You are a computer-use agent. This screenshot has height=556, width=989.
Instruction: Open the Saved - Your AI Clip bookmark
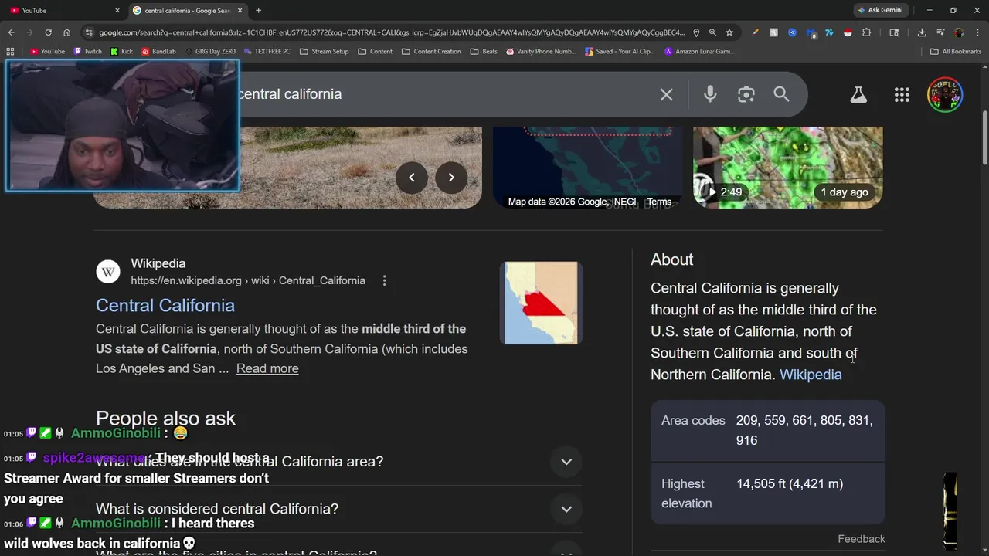(x=620, y=51)
